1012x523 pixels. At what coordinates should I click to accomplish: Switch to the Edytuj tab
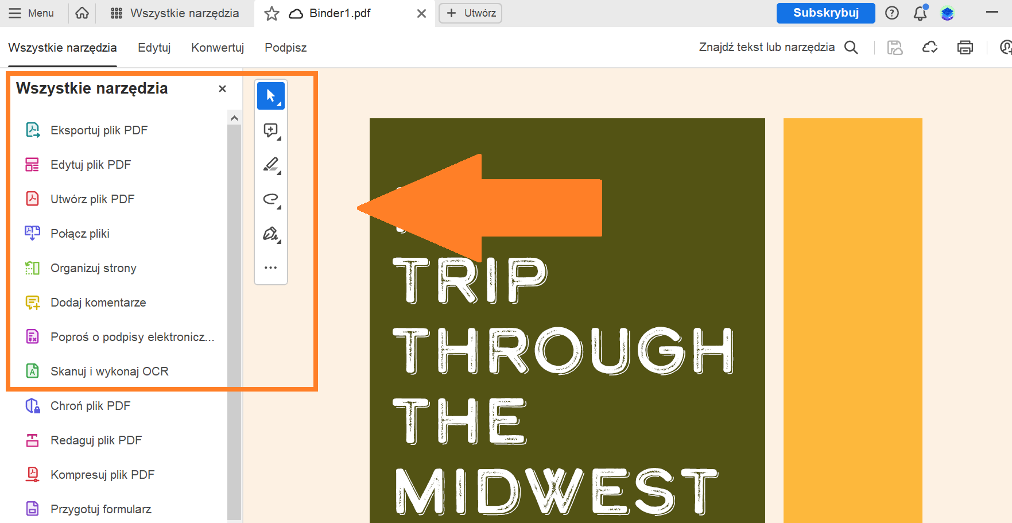(154, 48)
